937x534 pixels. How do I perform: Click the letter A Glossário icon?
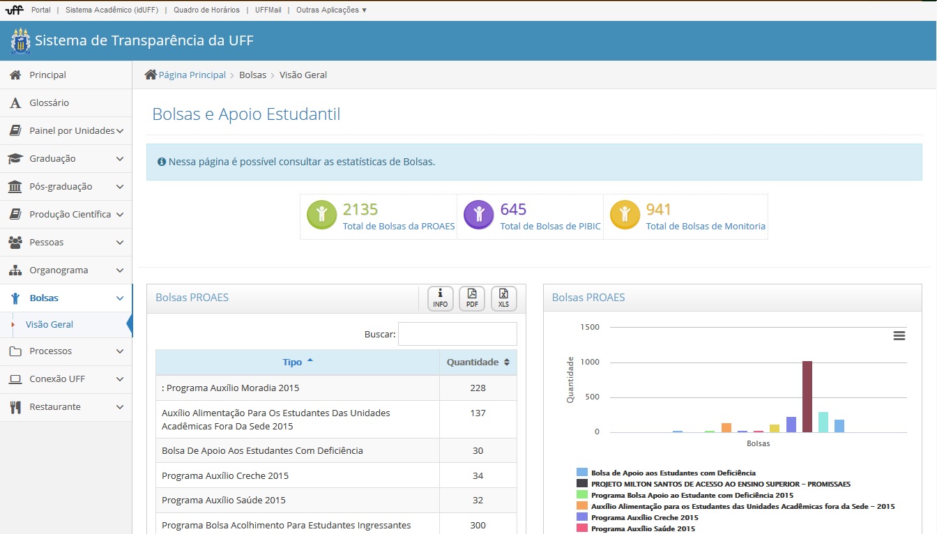(15, 103)
